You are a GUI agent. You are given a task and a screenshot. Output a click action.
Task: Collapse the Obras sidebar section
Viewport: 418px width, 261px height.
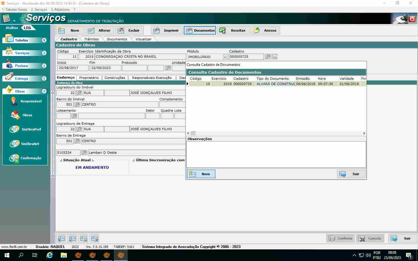point(44,91)
